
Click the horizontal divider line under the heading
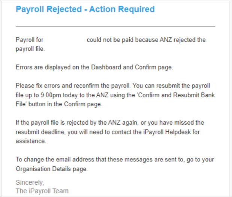pos(115,27)
